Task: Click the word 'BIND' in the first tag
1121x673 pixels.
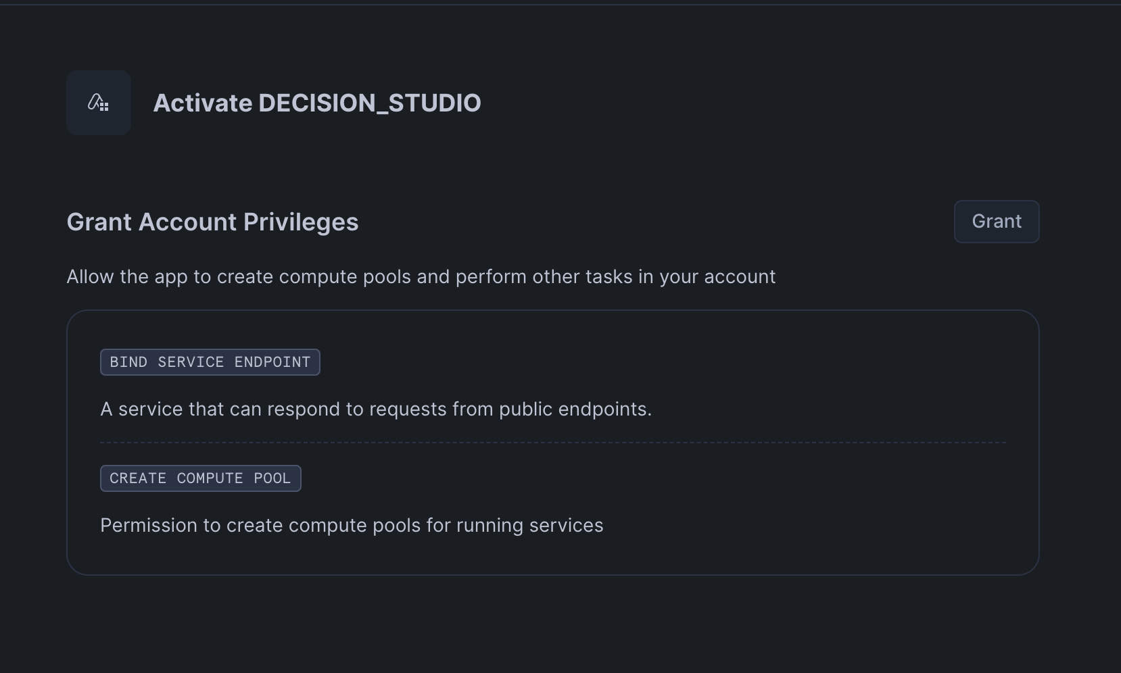Action: pos(128,362)
